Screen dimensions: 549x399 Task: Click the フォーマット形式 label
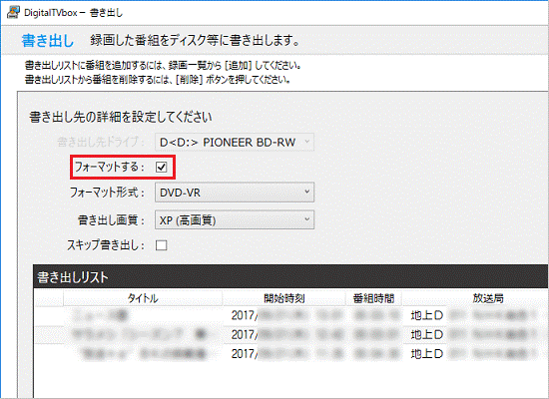pyautogui.click(x=107, y=193)
